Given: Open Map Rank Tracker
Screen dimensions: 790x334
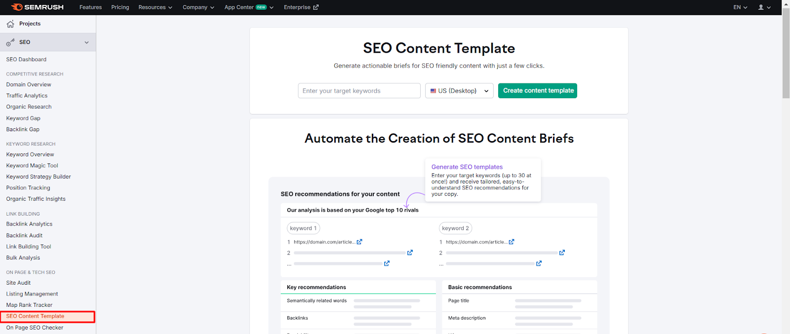Looking at the screenshot, I should click(29, 305).
